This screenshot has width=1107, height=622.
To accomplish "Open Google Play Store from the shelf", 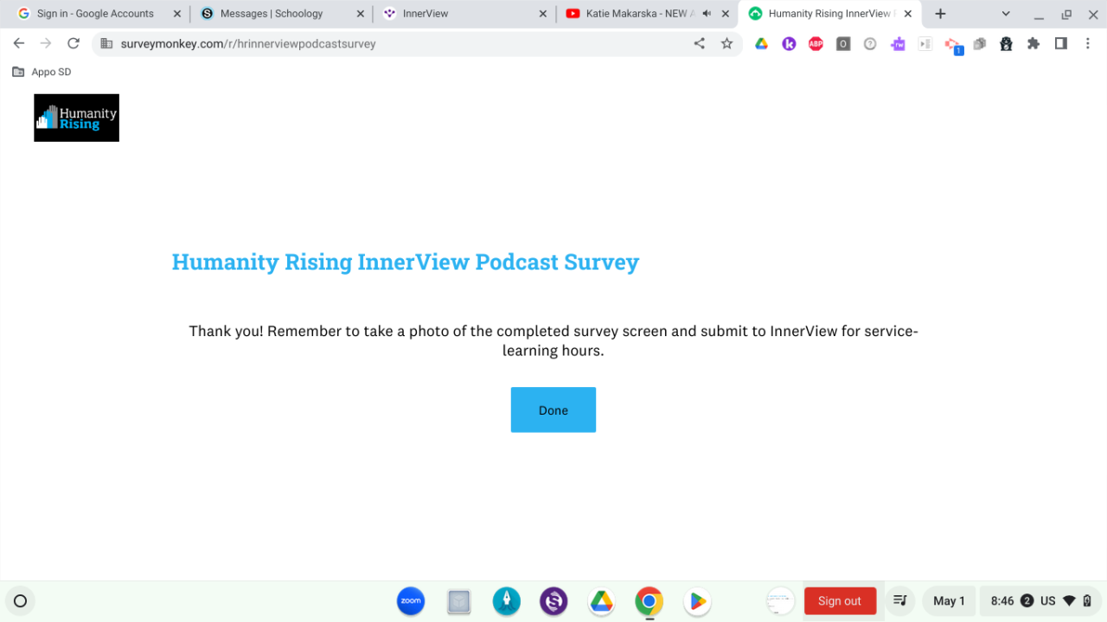I will coord(696,601).
